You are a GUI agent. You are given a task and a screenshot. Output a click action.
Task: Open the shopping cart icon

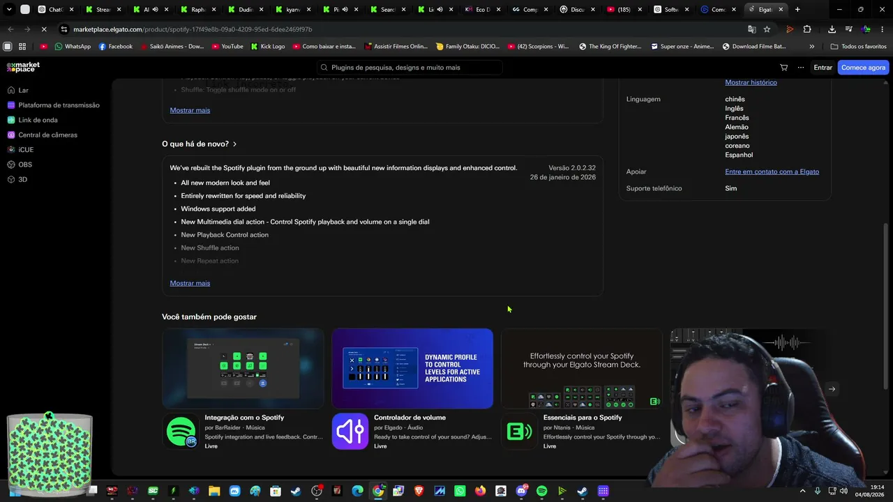tap(783, 68)
